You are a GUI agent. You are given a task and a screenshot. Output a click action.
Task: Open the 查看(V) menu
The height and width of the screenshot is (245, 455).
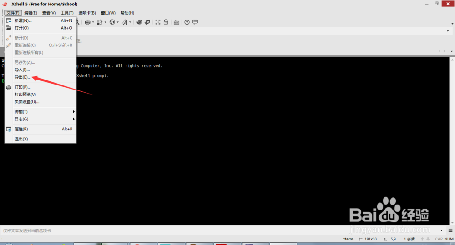(x=49, y=13)
